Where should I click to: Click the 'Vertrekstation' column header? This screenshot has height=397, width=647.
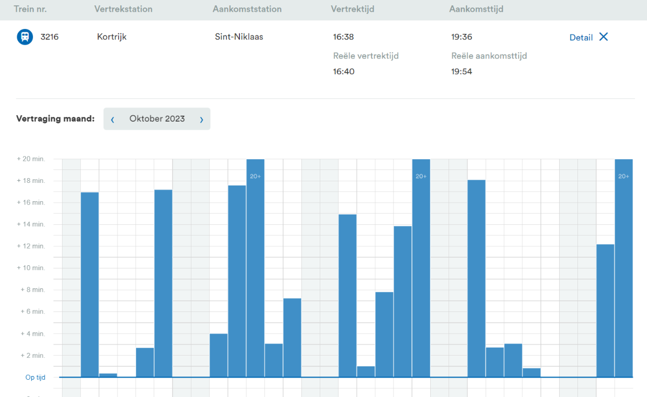tap(123, 9)
